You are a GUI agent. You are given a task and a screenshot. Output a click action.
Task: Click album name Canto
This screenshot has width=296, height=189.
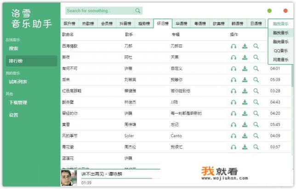coord(176,136)
